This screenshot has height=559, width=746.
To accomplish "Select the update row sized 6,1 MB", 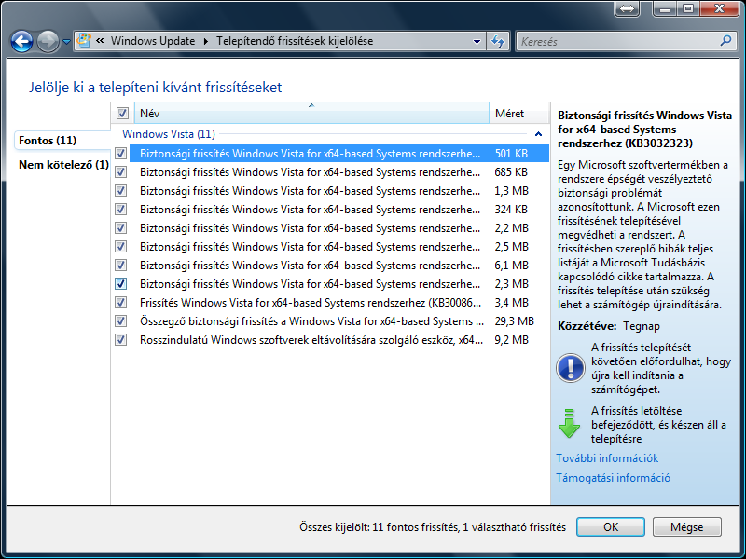I will pyautogui.click(x=339, y=265).
